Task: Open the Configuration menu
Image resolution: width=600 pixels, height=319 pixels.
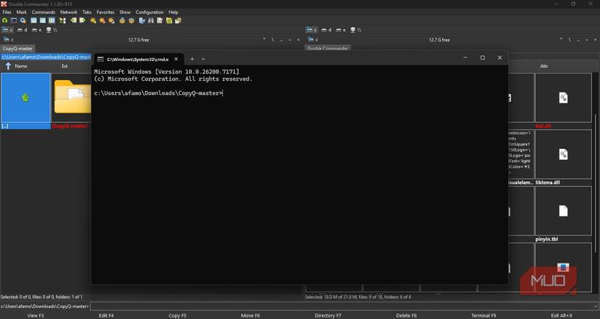Action: (x=150, y=12)
